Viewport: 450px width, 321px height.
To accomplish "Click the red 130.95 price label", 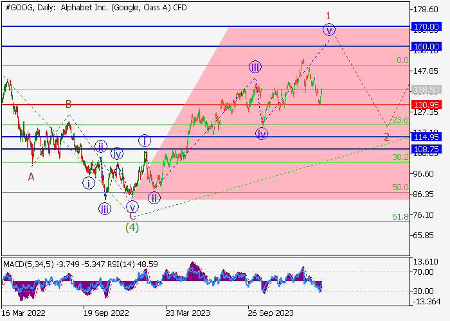I will click(x=426, y=105).
